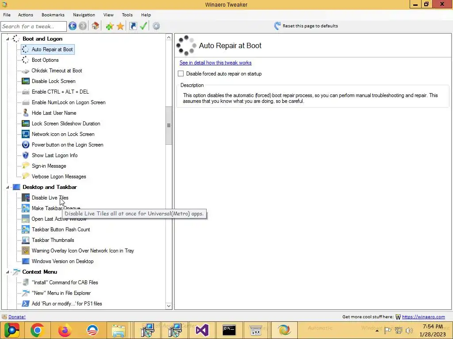Click the tree scrollbar up arrow
453x339 pixels.
tap(169, 38)
